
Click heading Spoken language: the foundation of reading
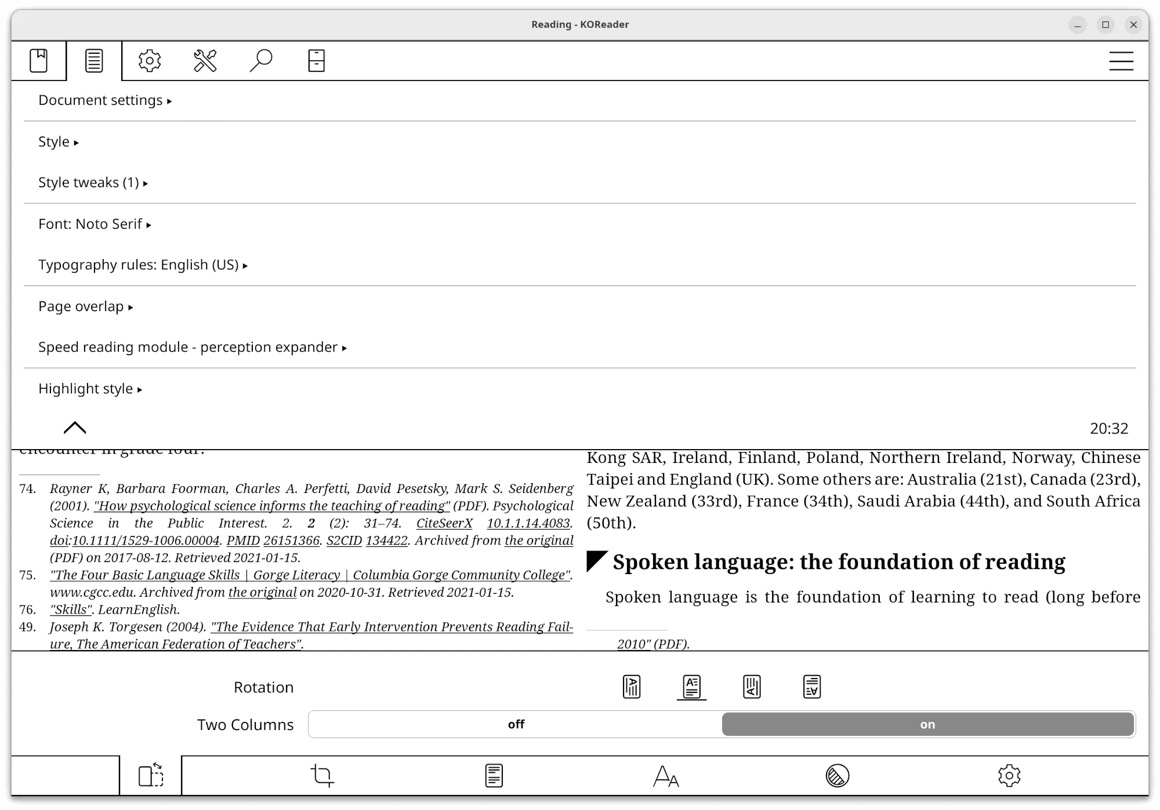tap(839, 562)
